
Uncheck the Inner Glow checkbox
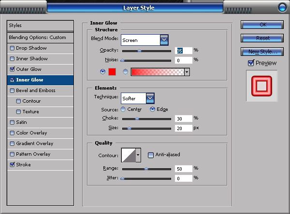(x=12, y=80)
